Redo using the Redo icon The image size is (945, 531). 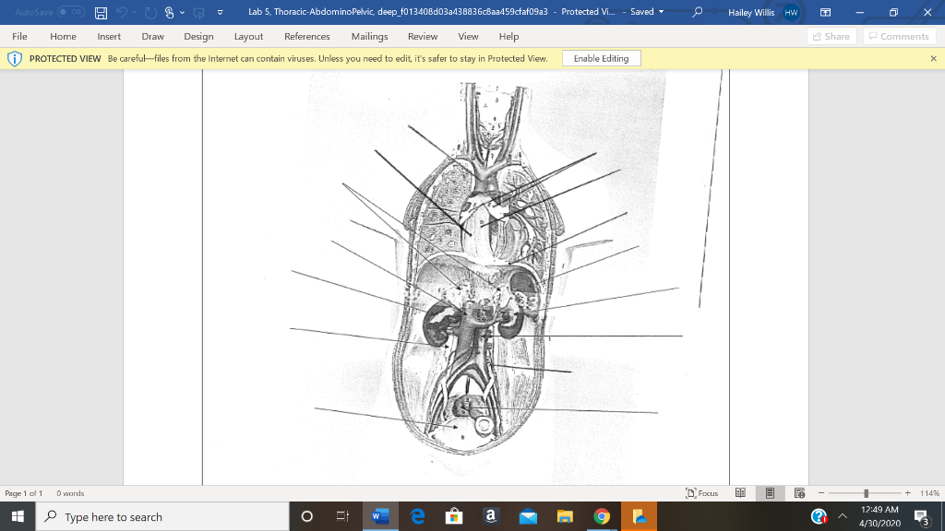pos(149,12)
